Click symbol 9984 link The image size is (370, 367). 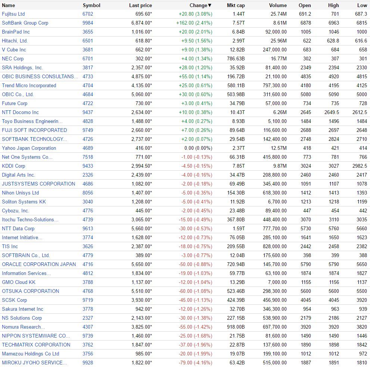pyautogui.click(x=88, y=23)
